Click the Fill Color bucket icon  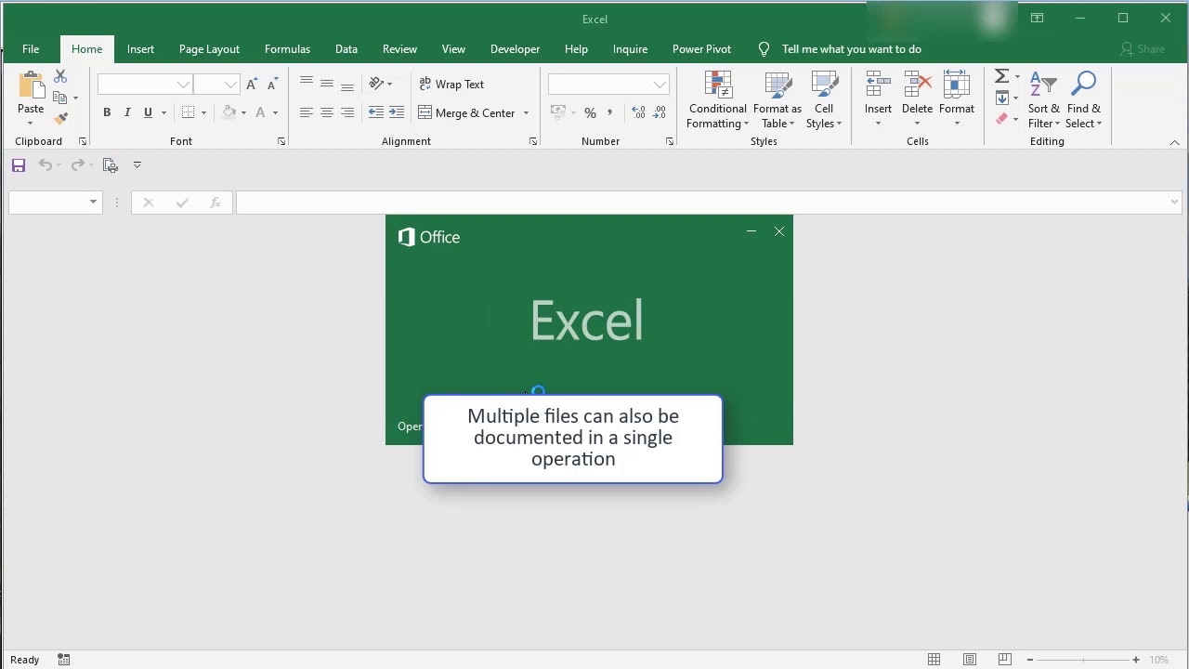click(x=229, y=112)
